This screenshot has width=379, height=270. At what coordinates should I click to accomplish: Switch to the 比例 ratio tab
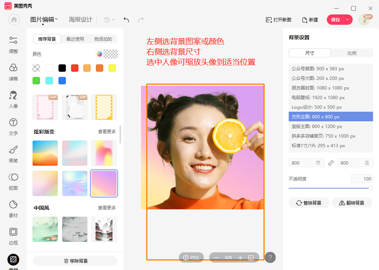tap(352, 53)
